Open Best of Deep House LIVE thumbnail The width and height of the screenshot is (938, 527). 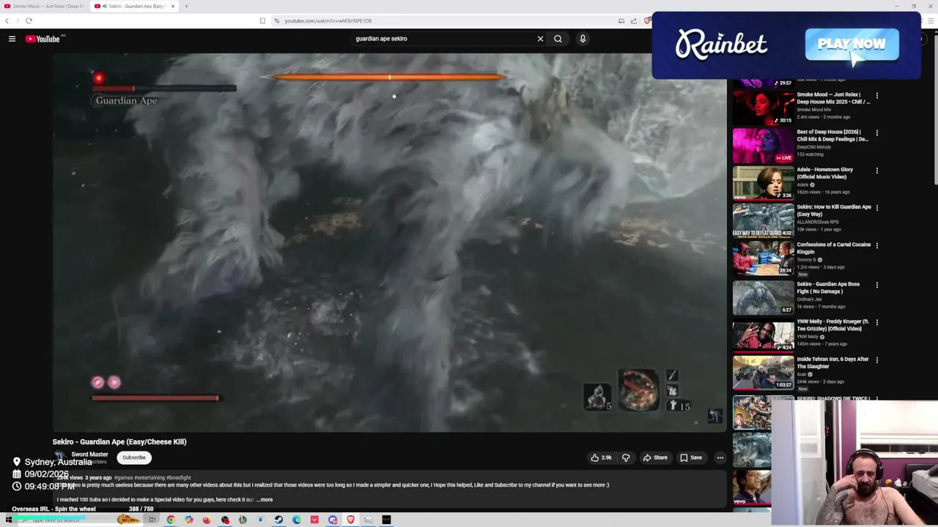tap(763, 145)
